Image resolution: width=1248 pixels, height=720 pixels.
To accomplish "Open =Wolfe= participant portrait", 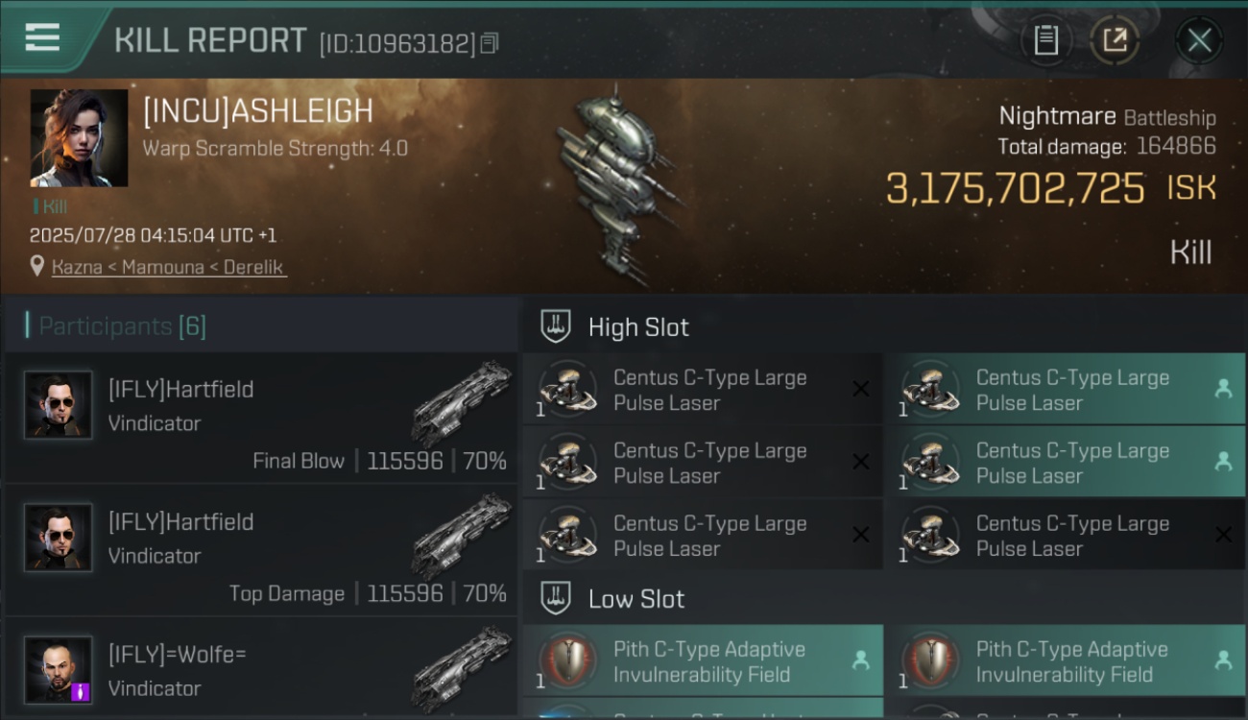I will tap(59, 669).
